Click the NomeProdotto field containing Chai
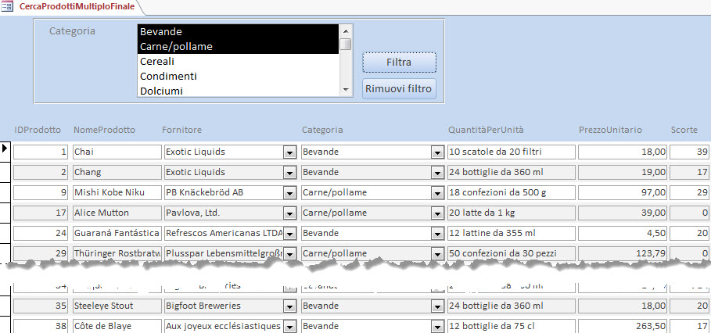This screenshot has width=711, height=333. point(117,152)
